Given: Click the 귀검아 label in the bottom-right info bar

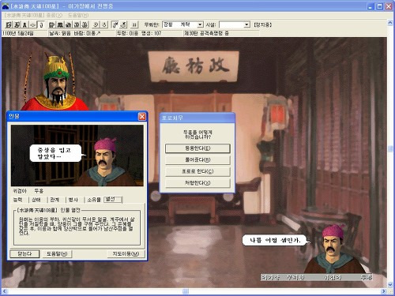Looking at the screenshot, I should [333, 277].
